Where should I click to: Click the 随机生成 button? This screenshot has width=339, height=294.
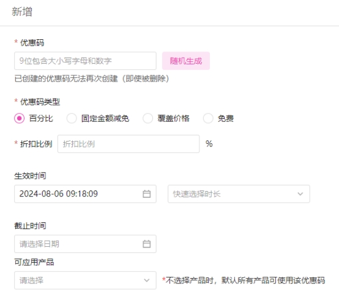[x=186, y=61]
